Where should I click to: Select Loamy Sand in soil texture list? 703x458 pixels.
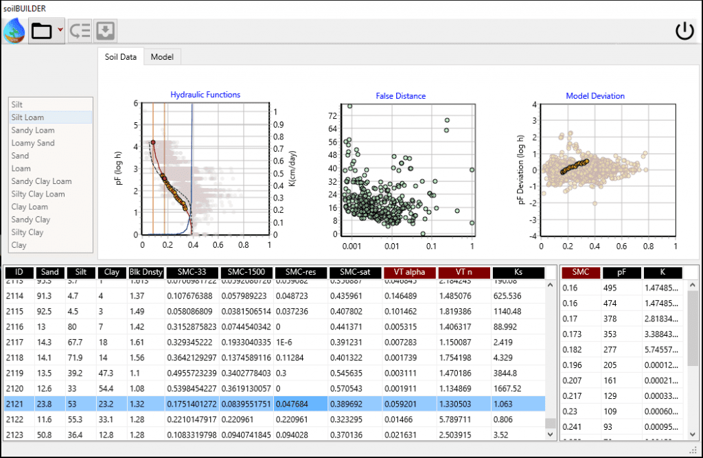coord(50,143)
